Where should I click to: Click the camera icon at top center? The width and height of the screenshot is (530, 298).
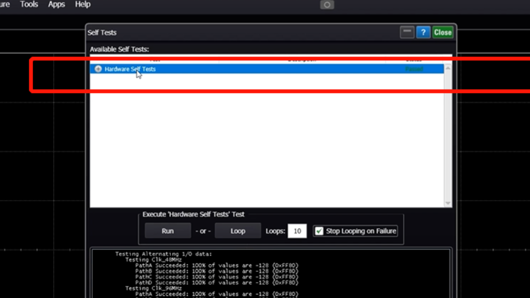(x=327, y=5)
